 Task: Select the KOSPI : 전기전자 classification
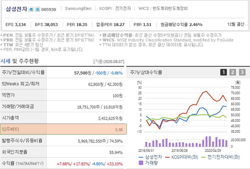tap(115, 8)
